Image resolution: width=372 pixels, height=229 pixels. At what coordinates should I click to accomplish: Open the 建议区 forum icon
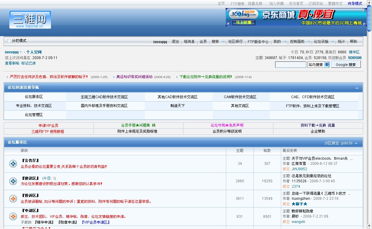pos(13,181)
